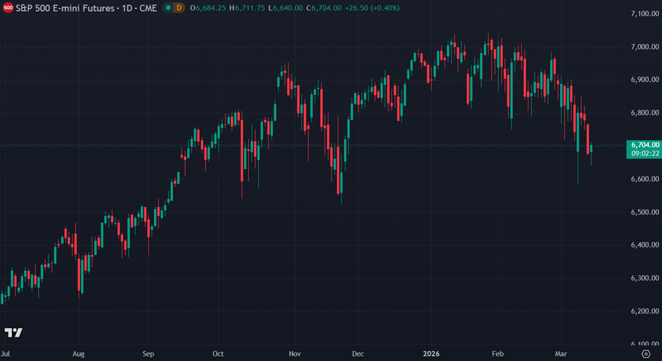Click the Mar label on time axis
Screen dimensions: 662x361
point(561,354)
